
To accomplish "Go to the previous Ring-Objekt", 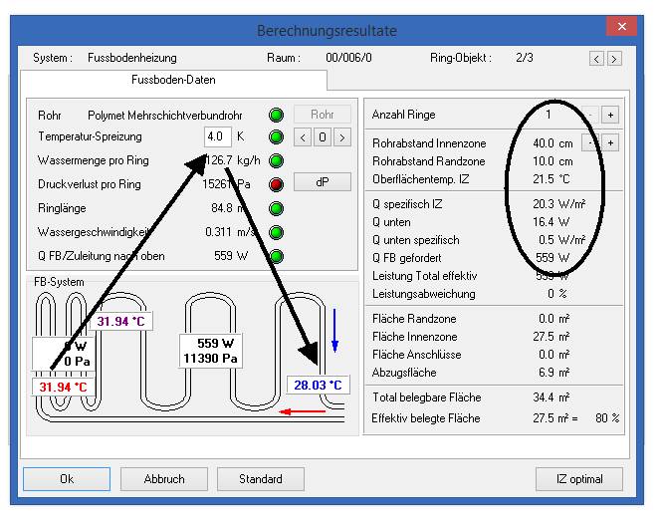I will [x=596, y=59].
